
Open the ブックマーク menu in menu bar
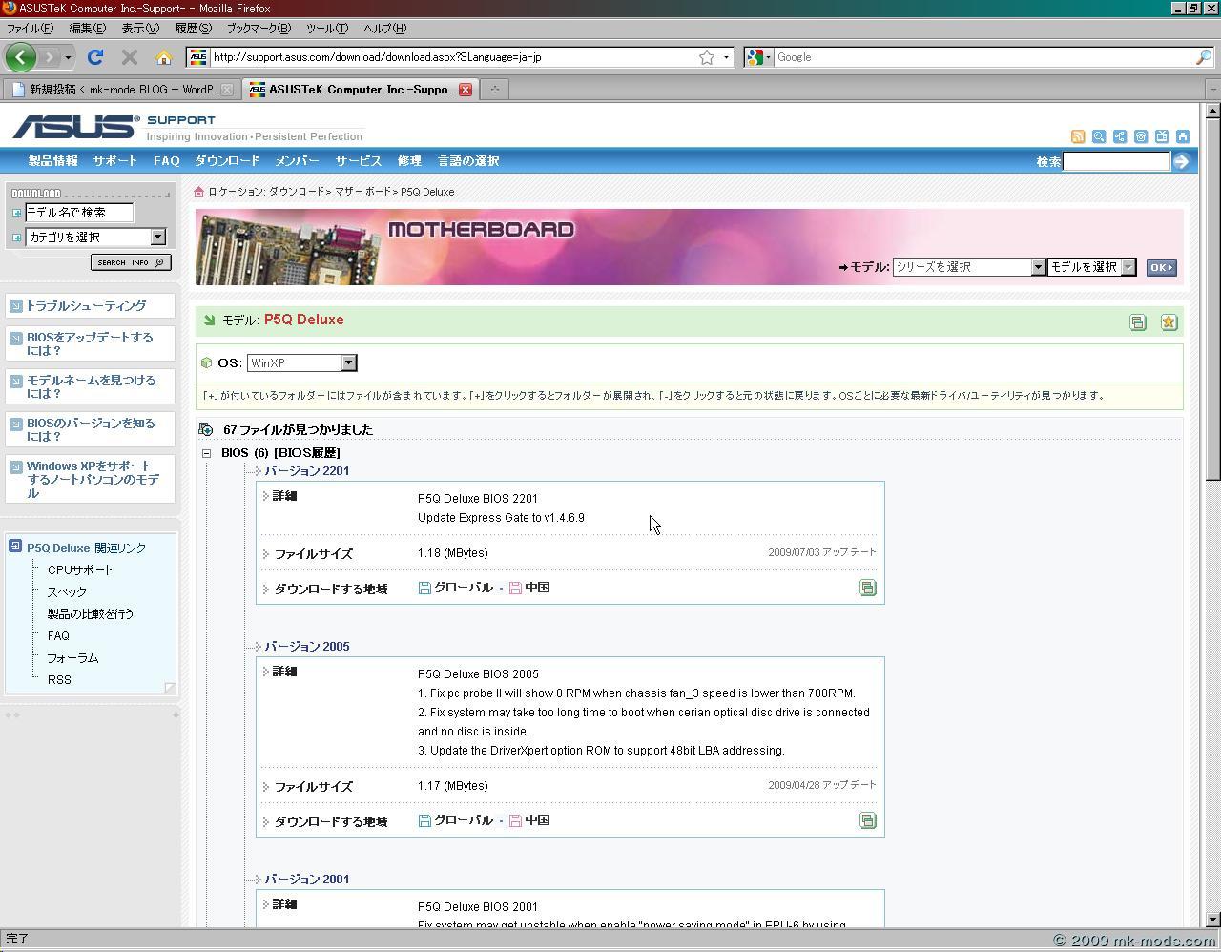point(258,29)
